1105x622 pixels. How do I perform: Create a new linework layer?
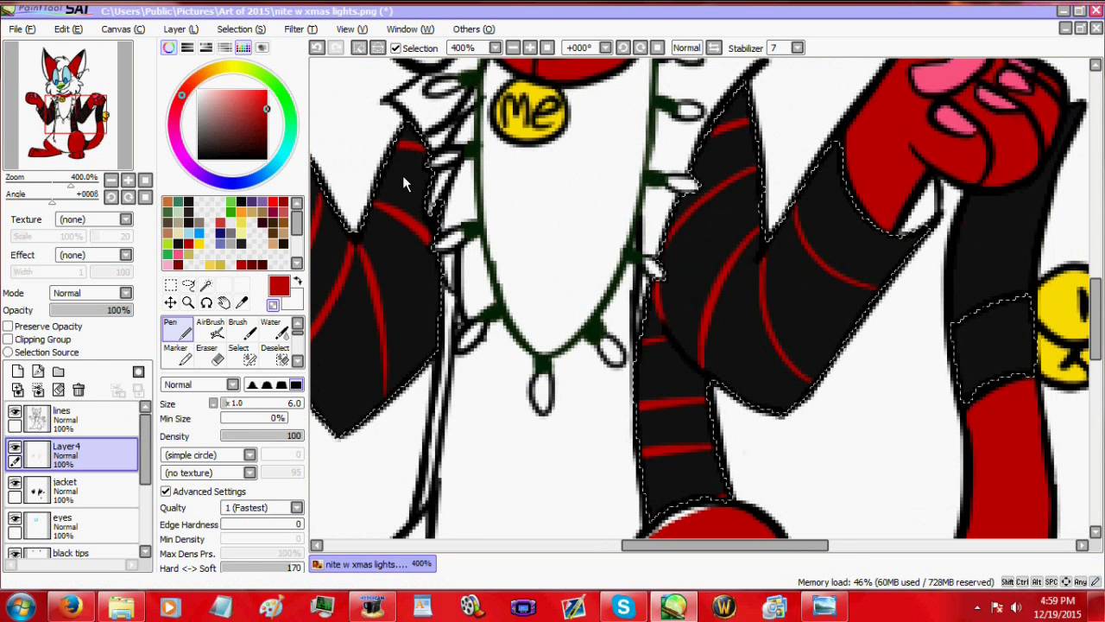(x=38, y=371)
